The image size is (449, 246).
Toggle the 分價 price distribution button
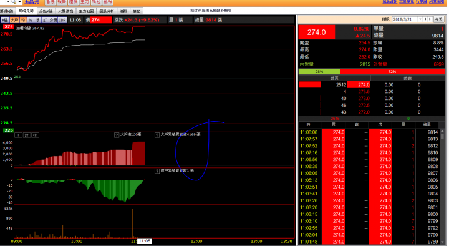[x=53, y=20]
